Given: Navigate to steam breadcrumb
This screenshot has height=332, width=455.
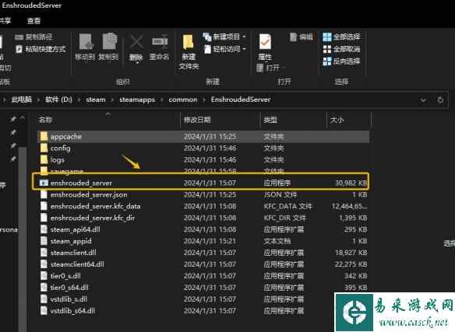Looking at the screenshot, I should click(x=96, y=100).
